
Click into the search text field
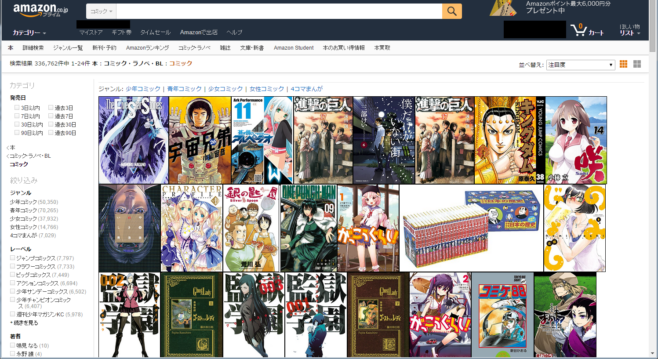coord(279,11)
